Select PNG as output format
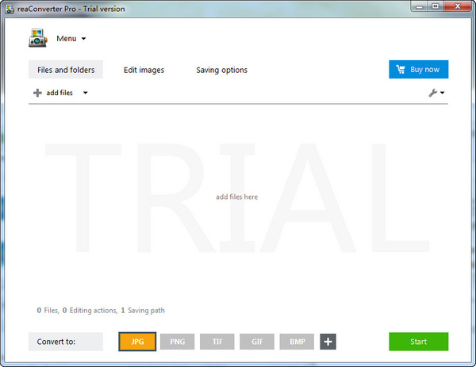 (x=177, y=342)
